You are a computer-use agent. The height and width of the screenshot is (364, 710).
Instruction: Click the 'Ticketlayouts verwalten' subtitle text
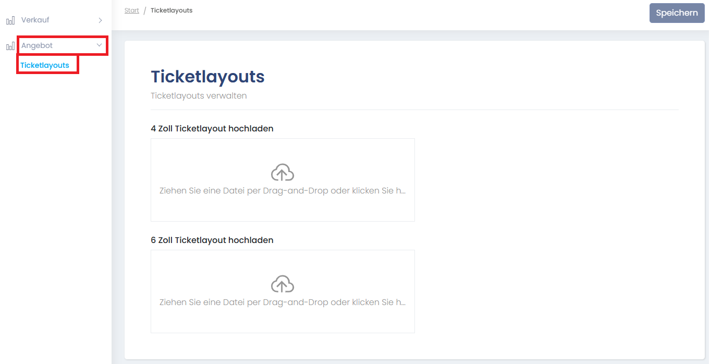pos(199,96)
